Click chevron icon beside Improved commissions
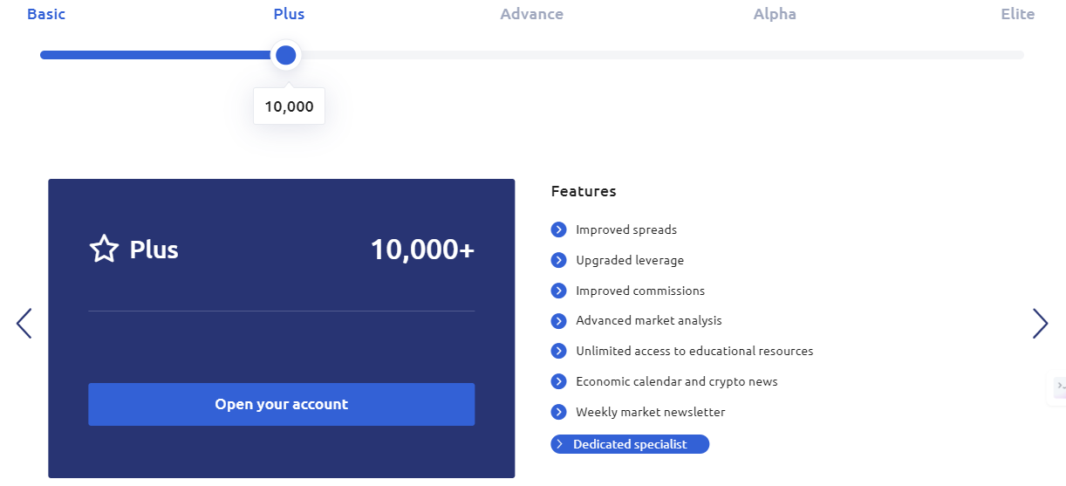The height and width of the screenshot is (486, 1066). [559, 291]
